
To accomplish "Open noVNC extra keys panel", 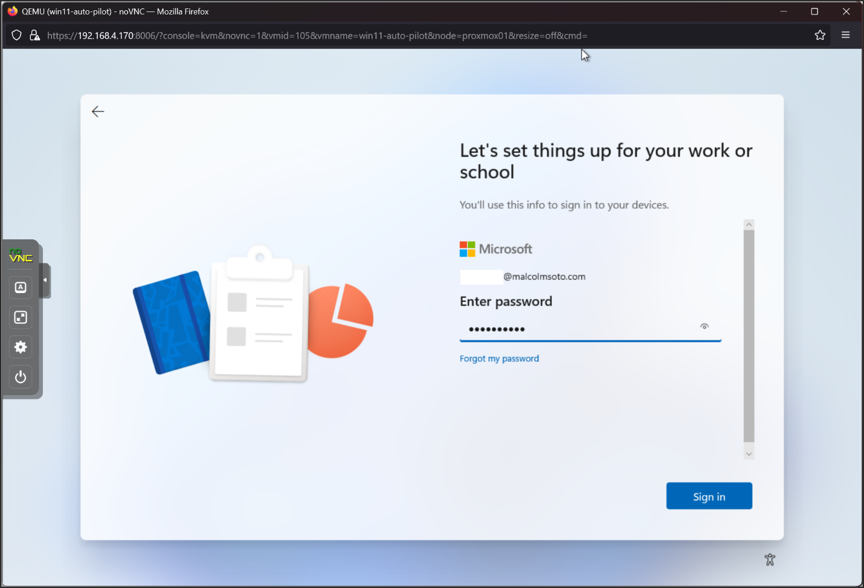I will coord(21,288).
